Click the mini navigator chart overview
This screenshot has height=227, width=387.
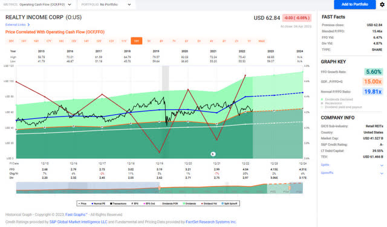coord(160,188)
